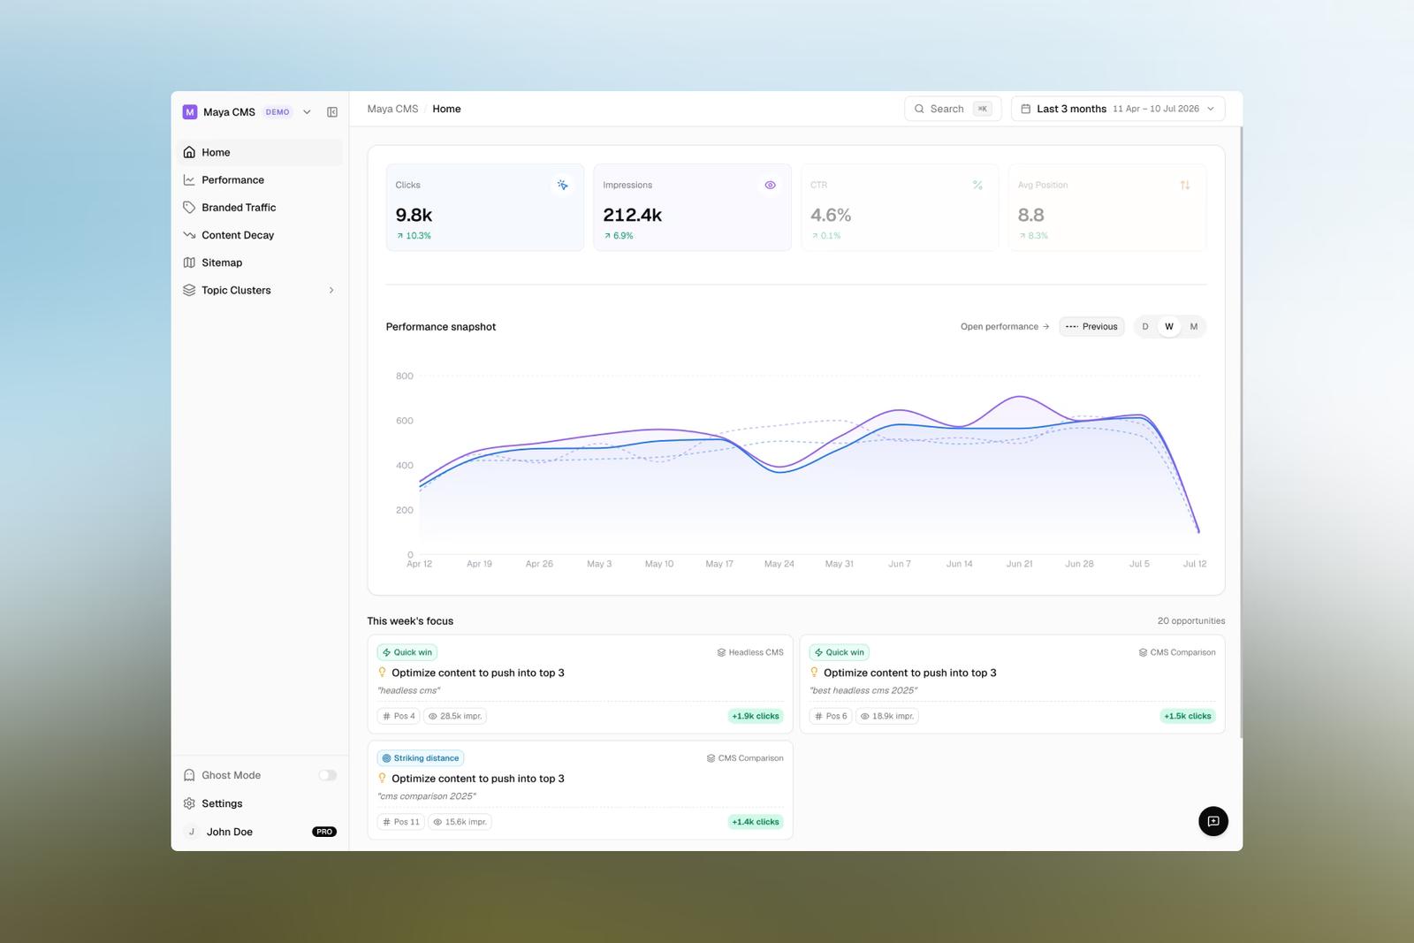Toggle the CTR metric card
The height and width of the screenshot is (943, 1414).
pos(900,207)
